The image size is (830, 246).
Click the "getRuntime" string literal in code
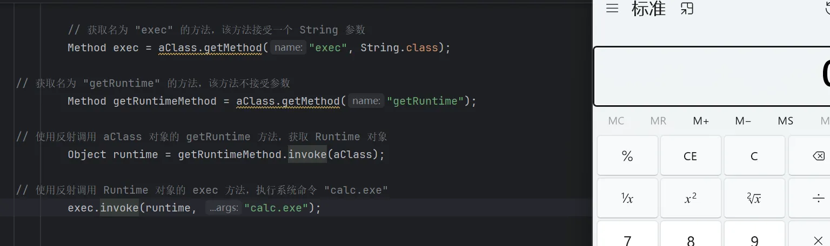pyautogui.click(x=425, y=101)
